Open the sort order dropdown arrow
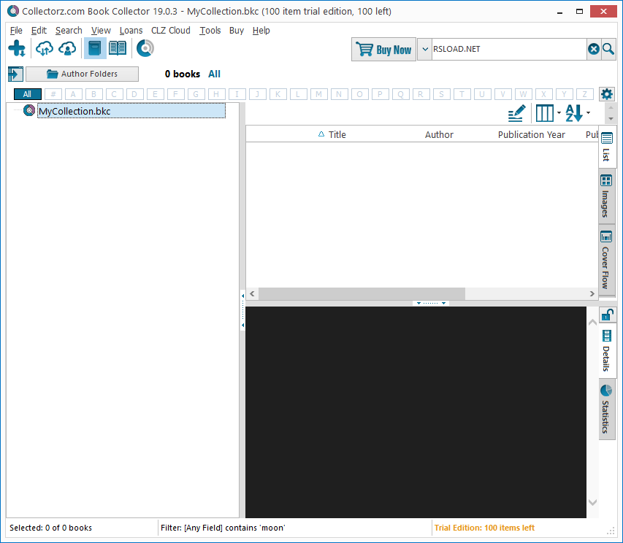 pos(588,113)
